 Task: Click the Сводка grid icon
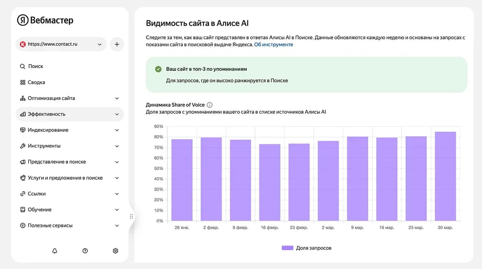(x=23, y=82)
